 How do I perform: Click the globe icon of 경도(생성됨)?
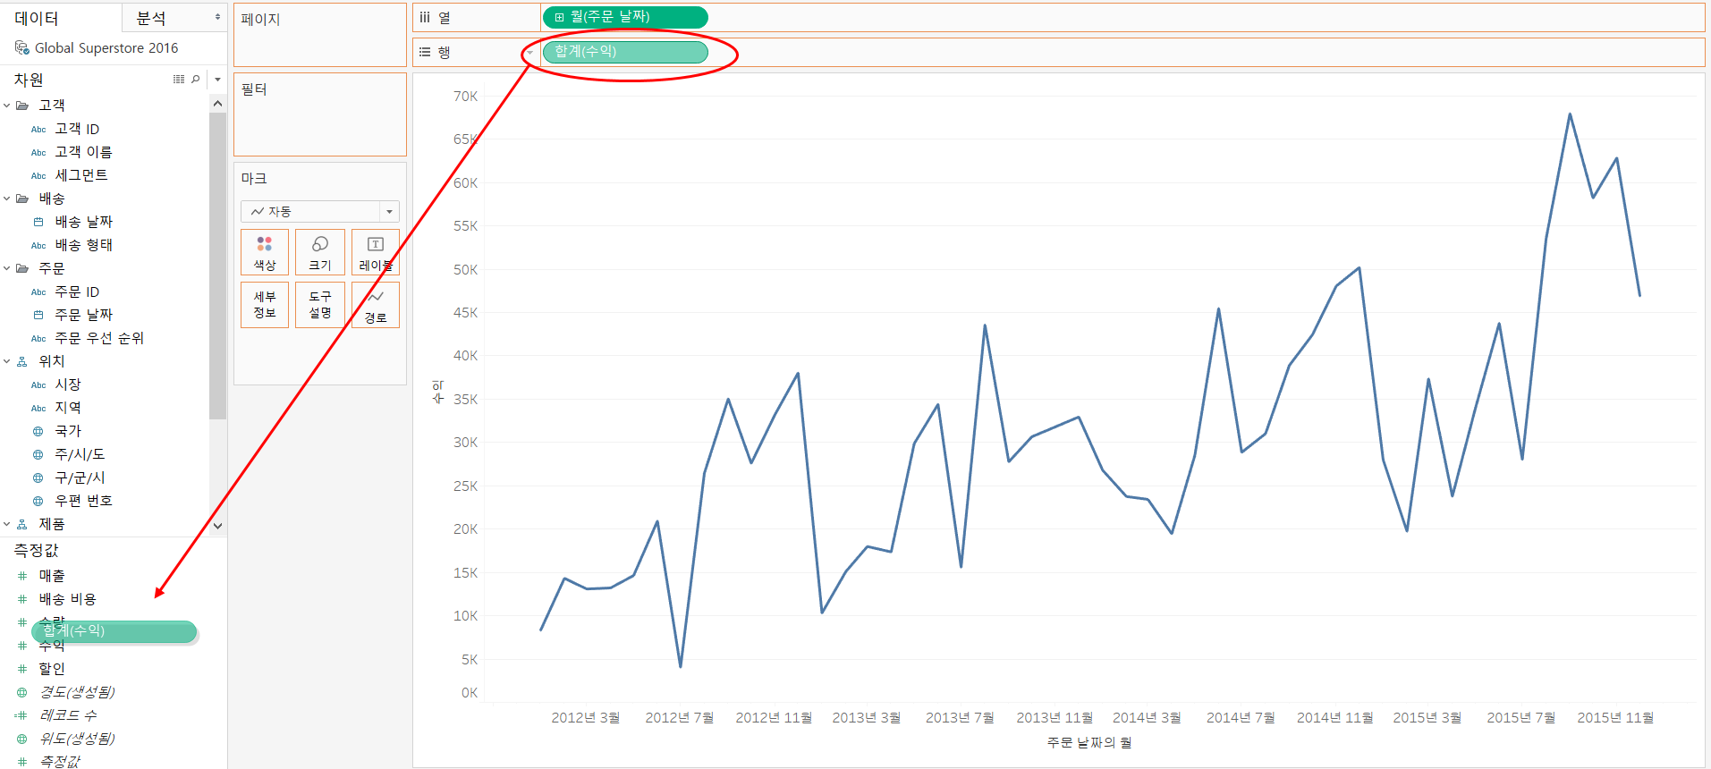coord(22,692)
